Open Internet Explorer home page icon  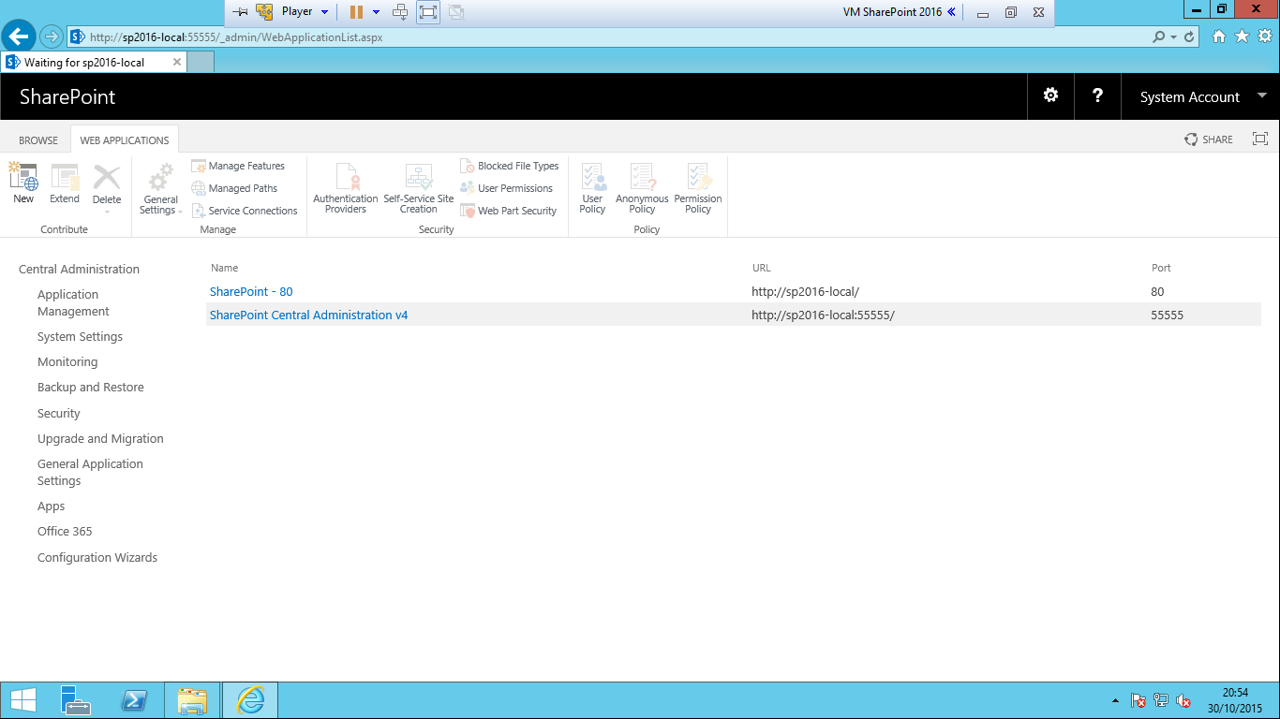coord(1219,37)
